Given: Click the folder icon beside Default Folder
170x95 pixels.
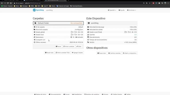Looking at the screenshot, I should click(35, 23).
